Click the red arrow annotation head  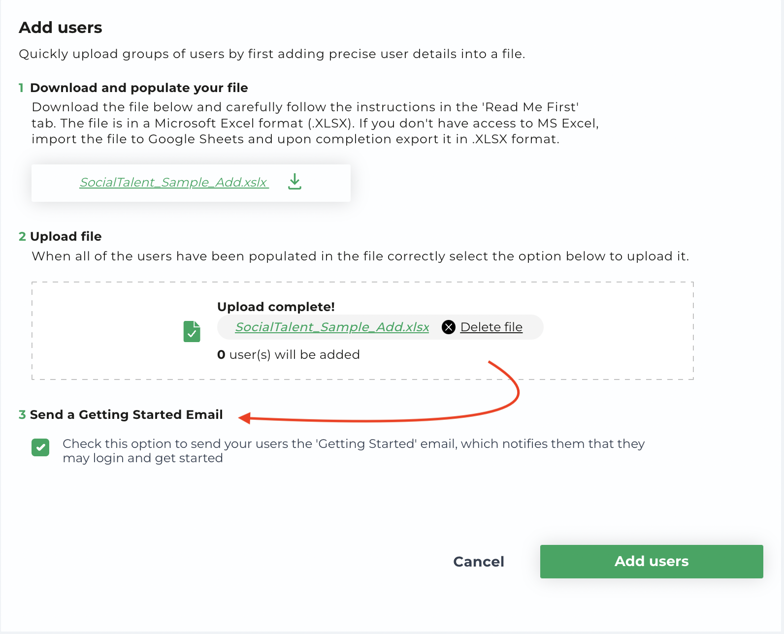point(245,418)
